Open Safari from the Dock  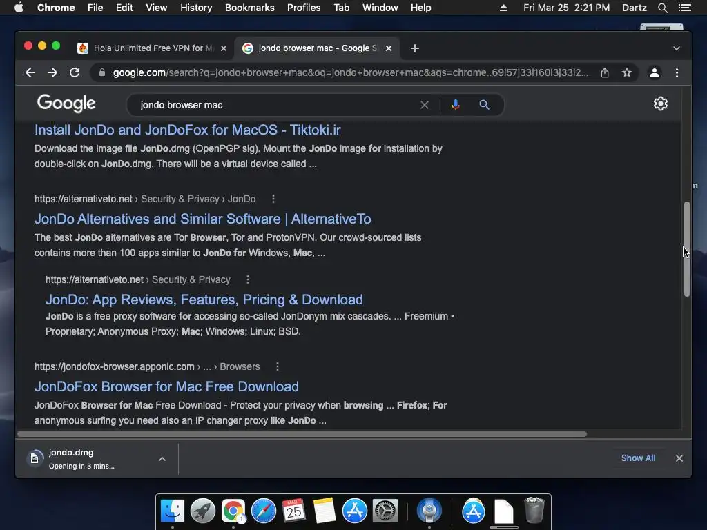point(263,511)
